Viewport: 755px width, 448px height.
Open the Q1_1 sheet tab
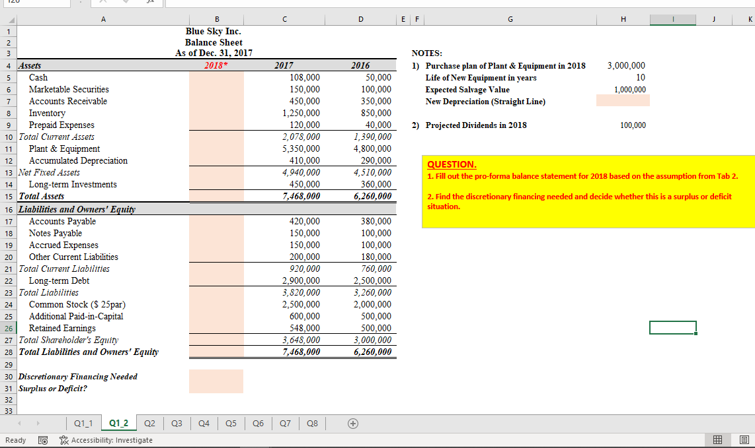(x=83, y=424)
